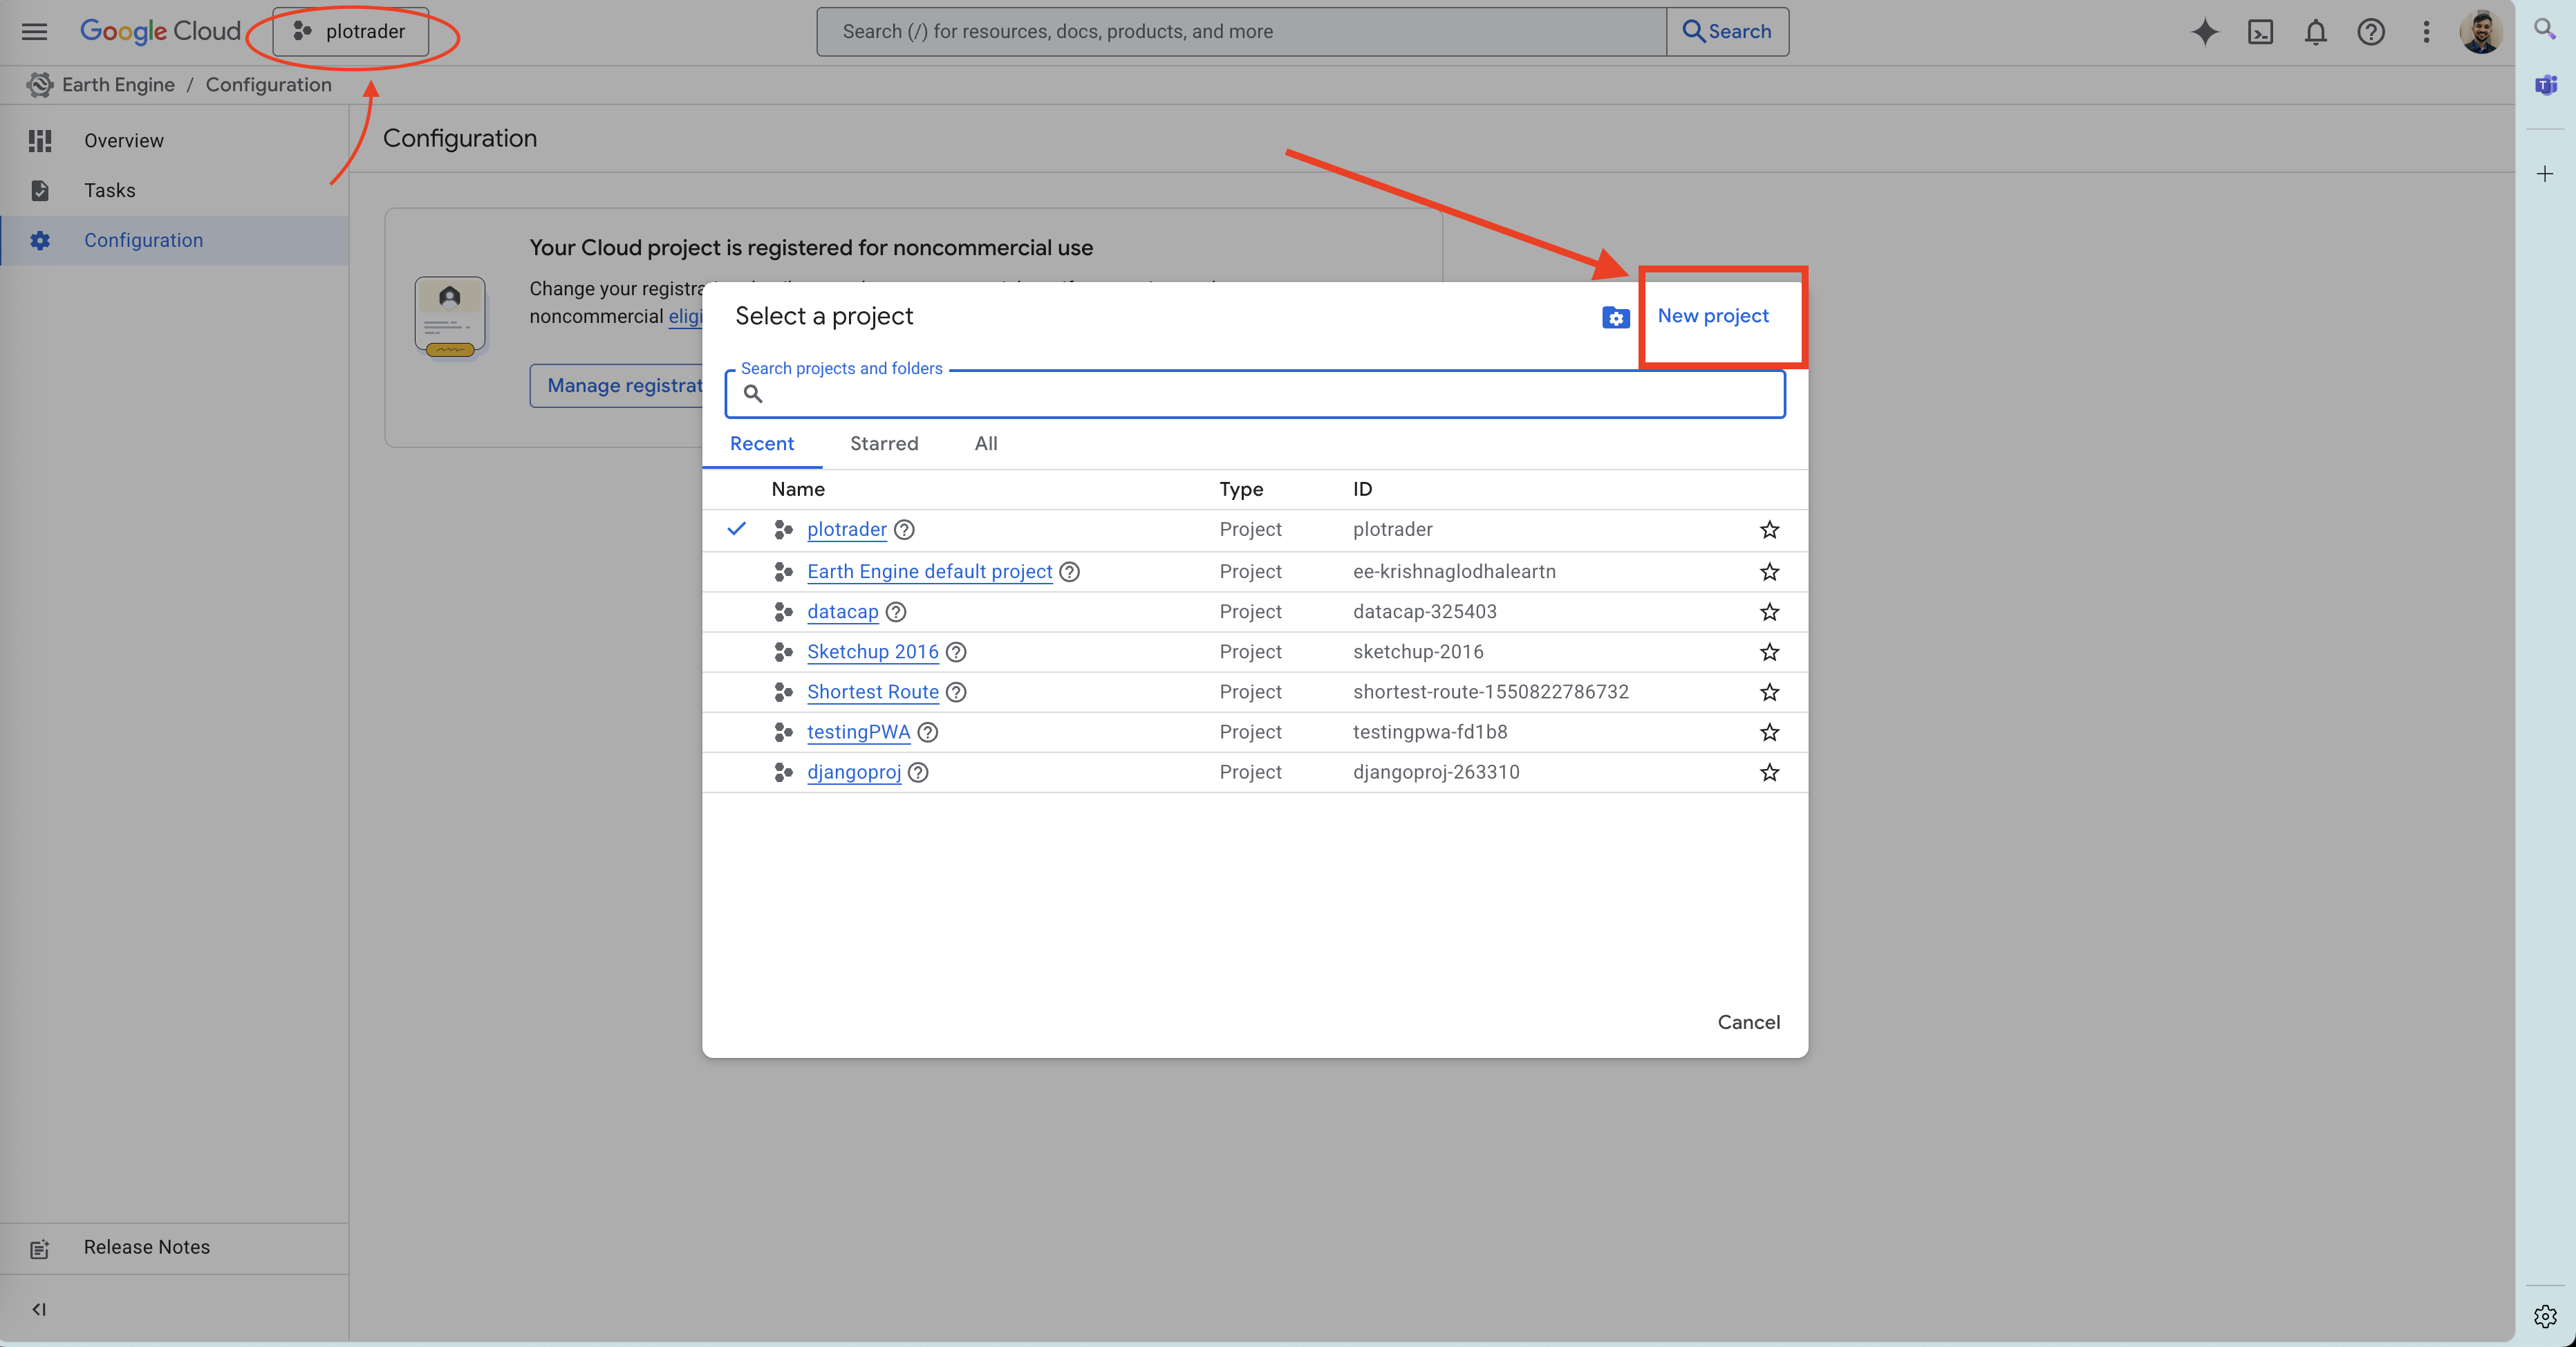This screenshot has width=2576, height=1347.
Task: Star the plotrader project
Action: (1768, 529)
